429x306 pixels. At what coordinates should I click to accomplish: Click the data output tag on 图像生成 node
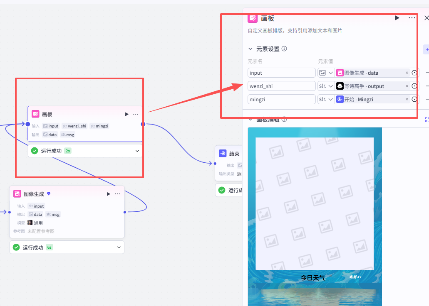pos(35,214)
